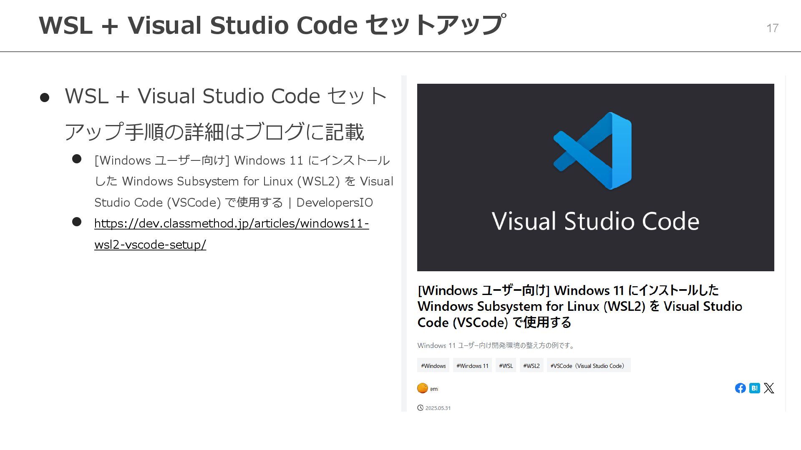Click the Facebook share icon

tap(740, 388)
